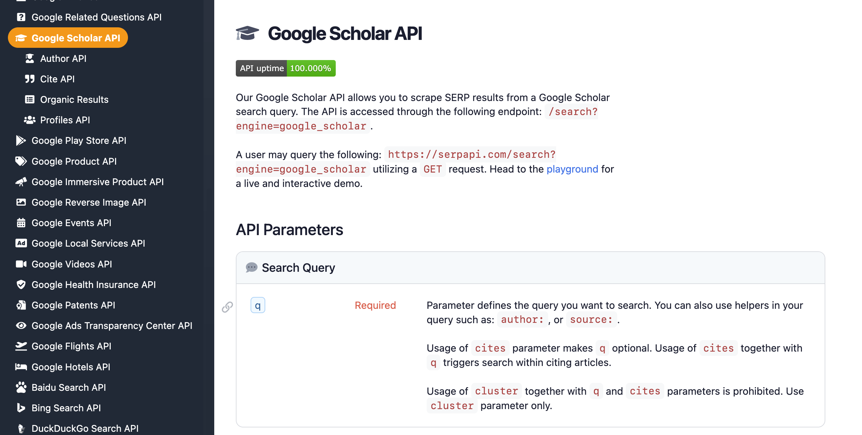Viewport: 862px width, 435px height.
Task: Open the playground link
Action: tap(572, 169)
